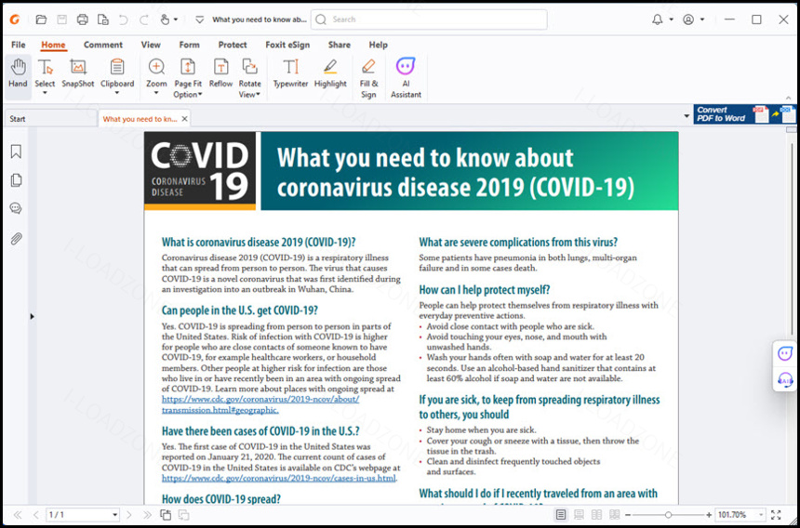Open Page Fit Option
This screenshot has height=528, width=800.
[x=188, y=78]
